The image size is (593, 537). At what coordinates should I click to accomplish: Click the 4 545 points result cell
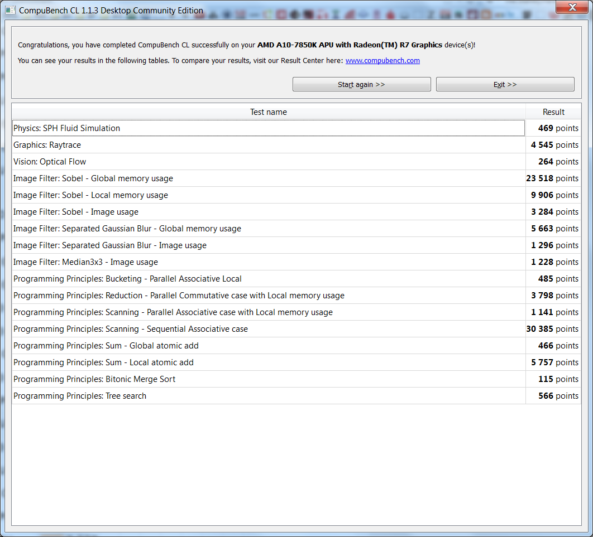tap(553, 144)
